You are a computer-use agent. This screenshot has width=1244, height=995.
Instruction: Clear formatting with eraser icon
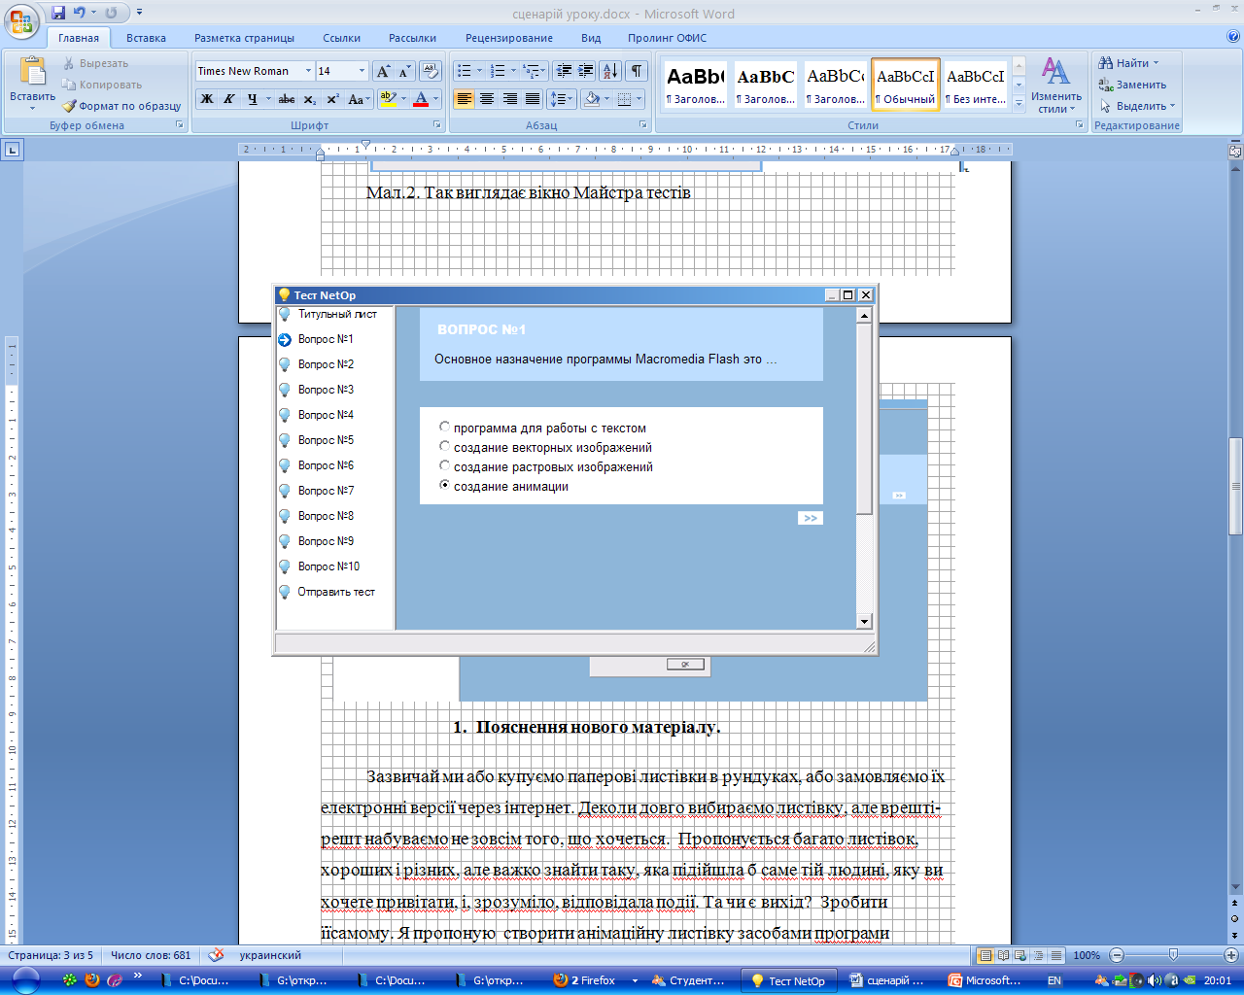[432, 71]
